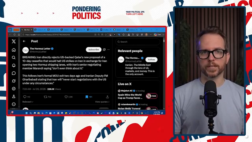Click the X logo in the sidebar
The width and height of the screenshot is (252, 142).
pyautogui.click(x=14, y=41)
